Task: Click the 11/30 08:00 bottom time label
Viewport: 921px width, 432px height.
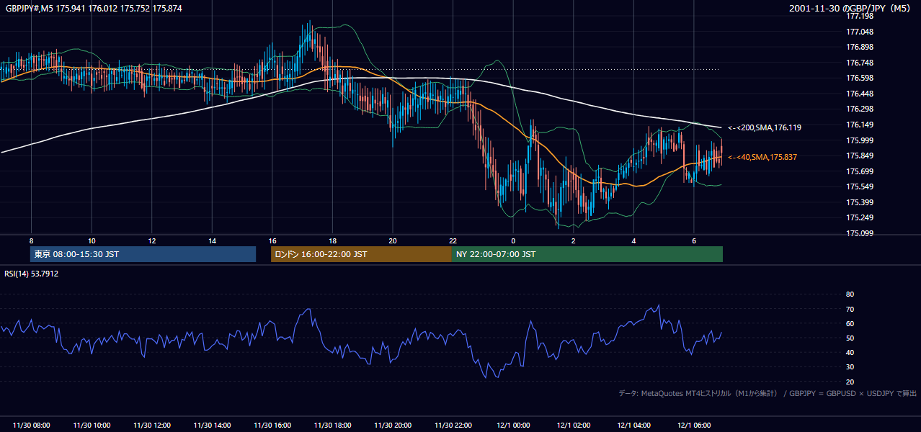Action: coord(32,426)
